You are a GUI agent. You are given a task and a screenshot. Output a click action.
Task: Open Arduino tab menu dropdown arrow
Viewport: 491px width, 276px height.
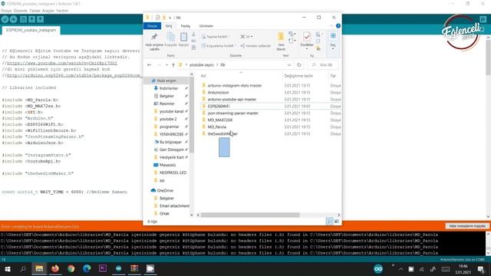pyautogui.click(x=483, y=30)
